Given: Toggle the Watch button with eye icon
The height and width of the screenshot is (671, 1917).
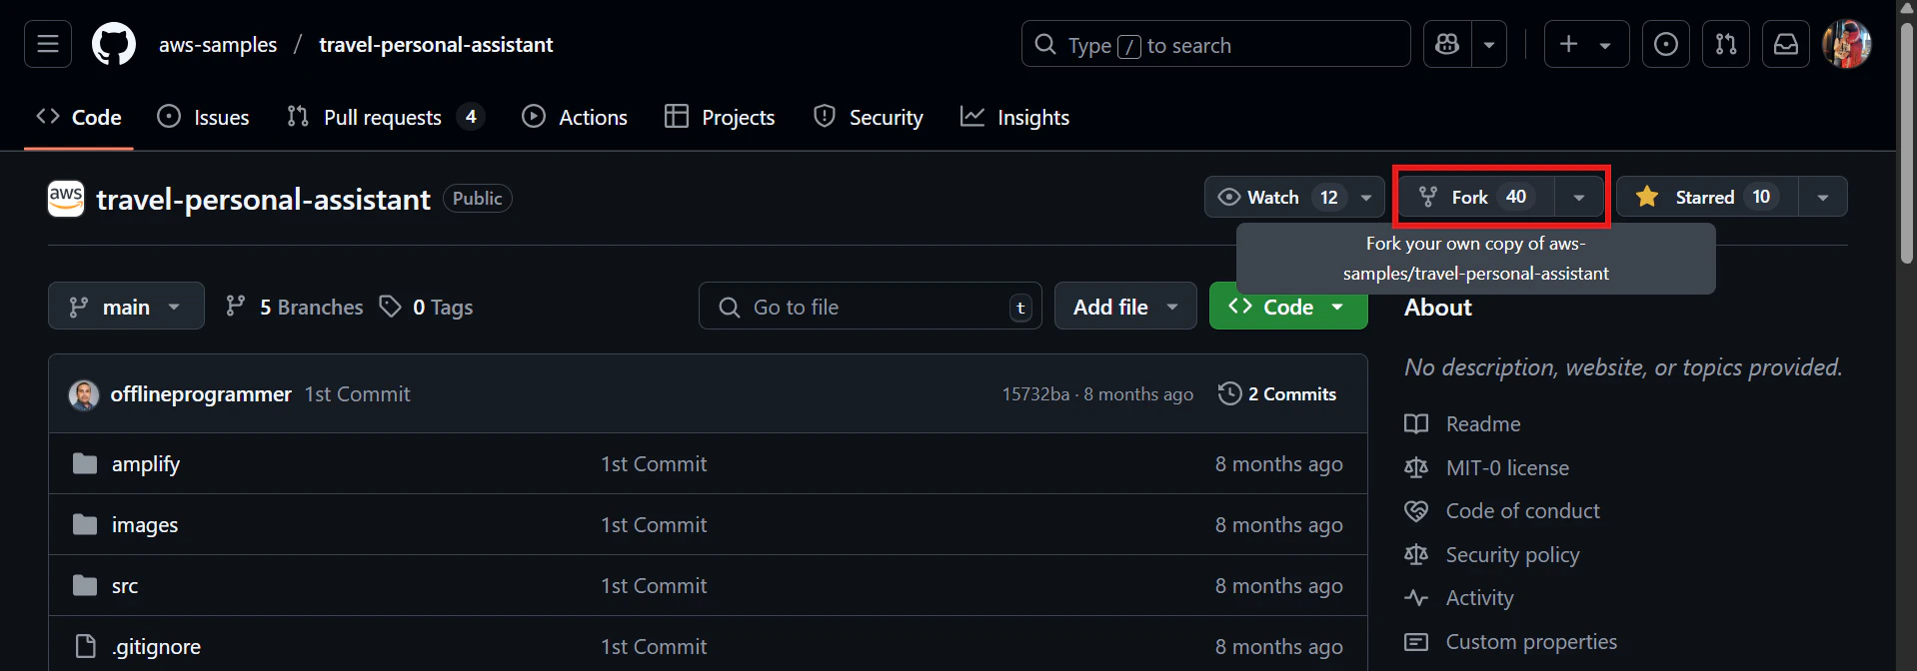Looking at the screenshot, I should point(1278,197).
